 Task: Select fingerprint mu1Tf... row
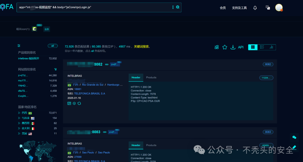(x=37, y=81)
